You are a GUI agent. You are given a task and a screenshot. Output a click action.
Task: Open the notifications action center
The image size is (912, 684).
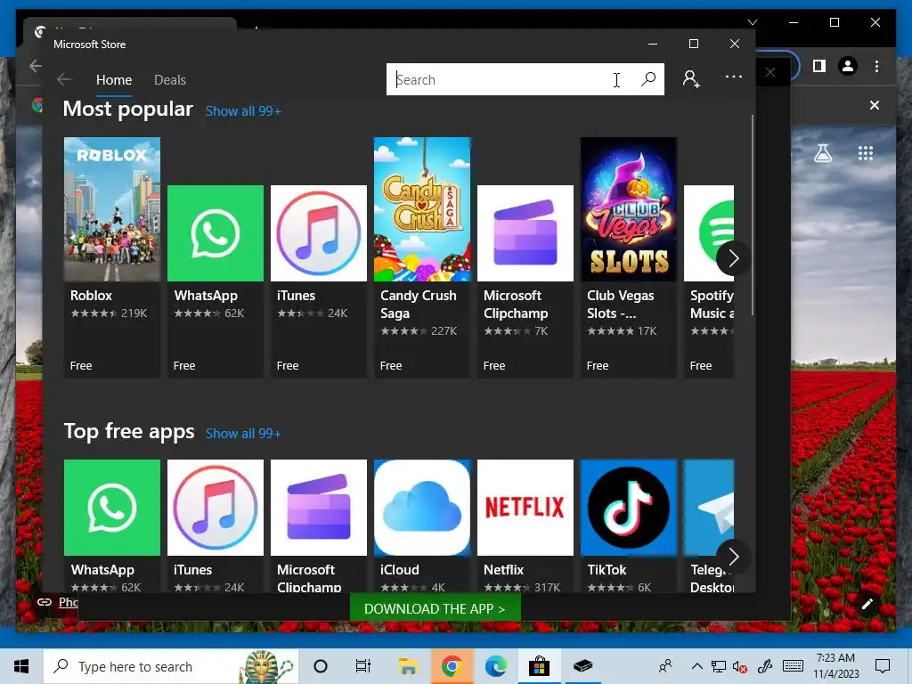tap(883, 666)
